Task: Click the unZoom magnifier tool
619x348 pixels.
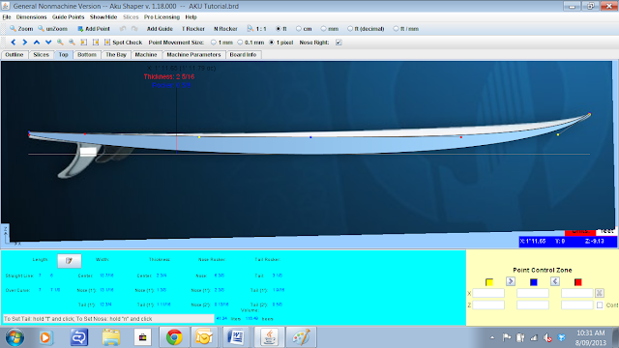Action: 52,29
